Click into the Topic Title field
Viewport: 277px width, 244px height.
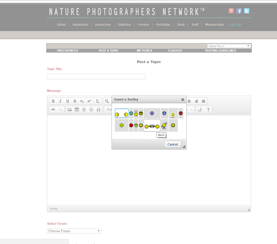click(x=96, y=76)
